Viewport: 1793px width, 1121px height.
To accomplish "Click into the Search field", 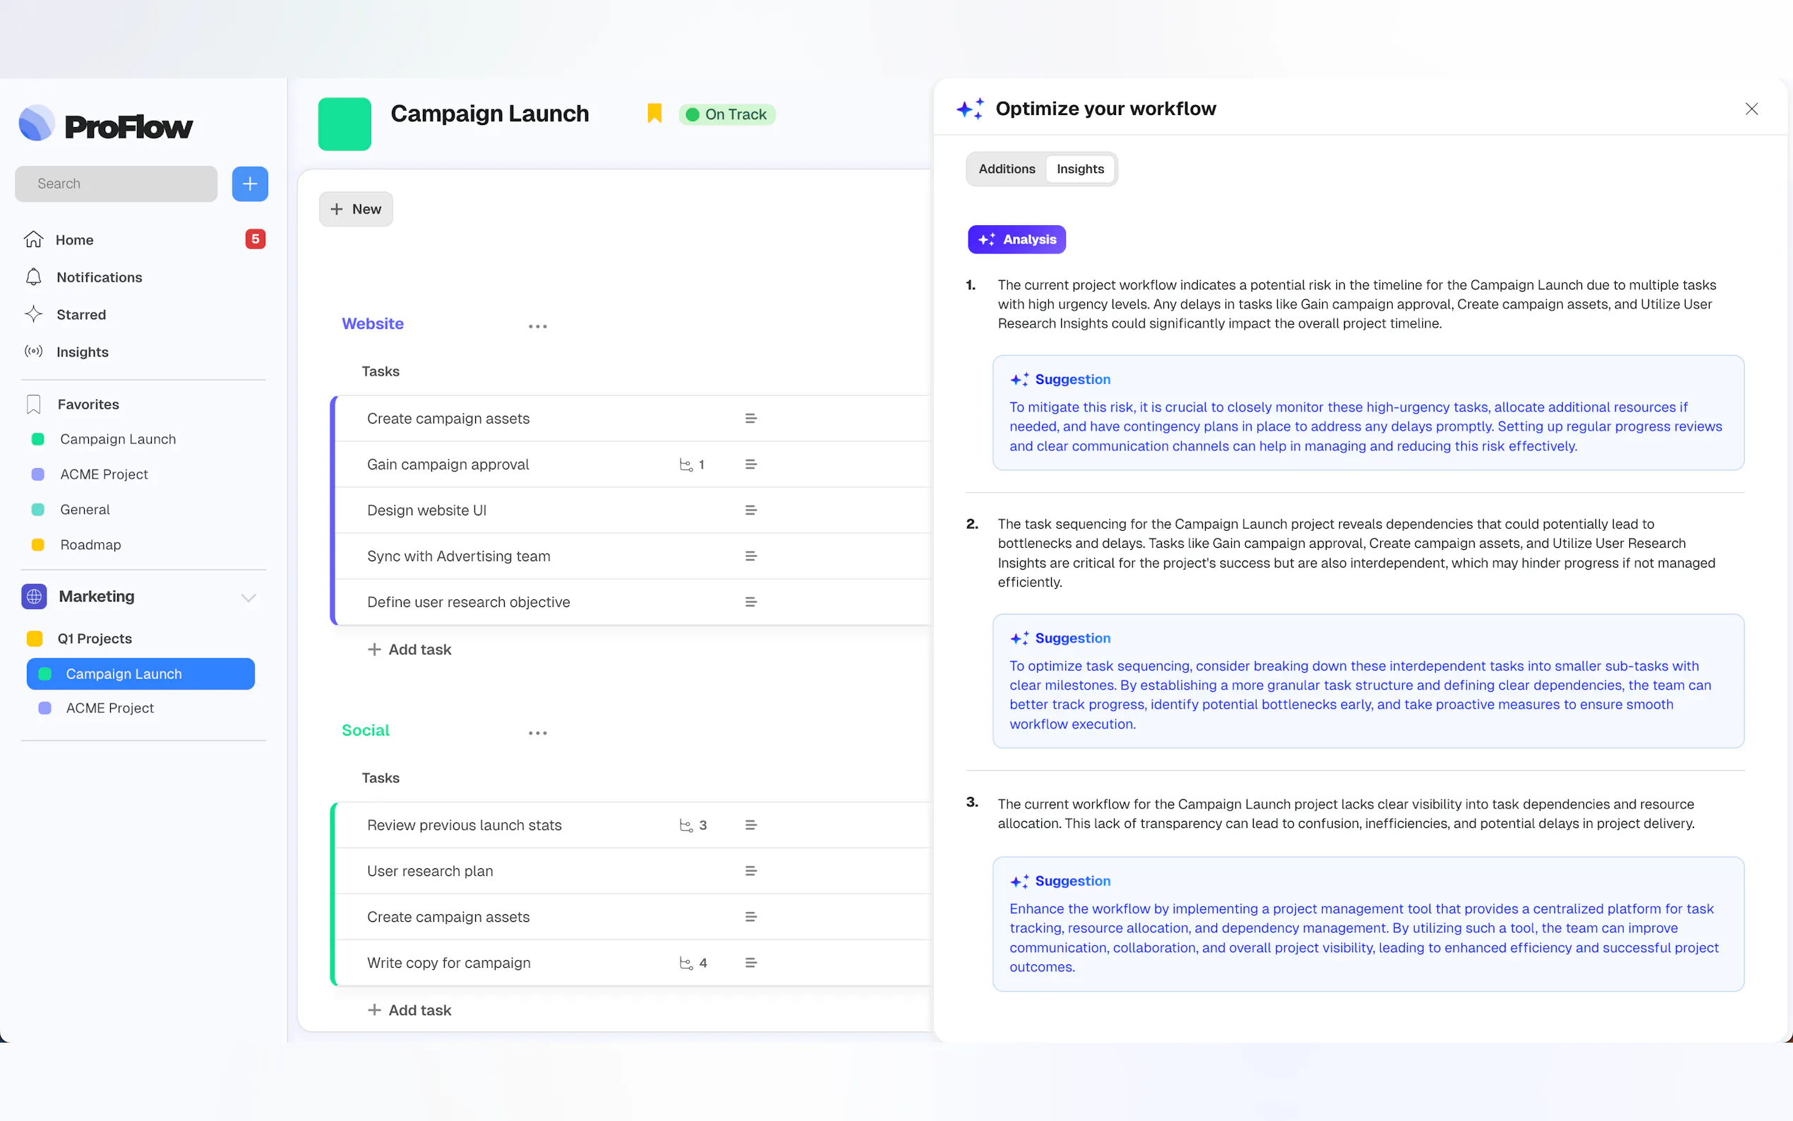I will click(116, 184).
